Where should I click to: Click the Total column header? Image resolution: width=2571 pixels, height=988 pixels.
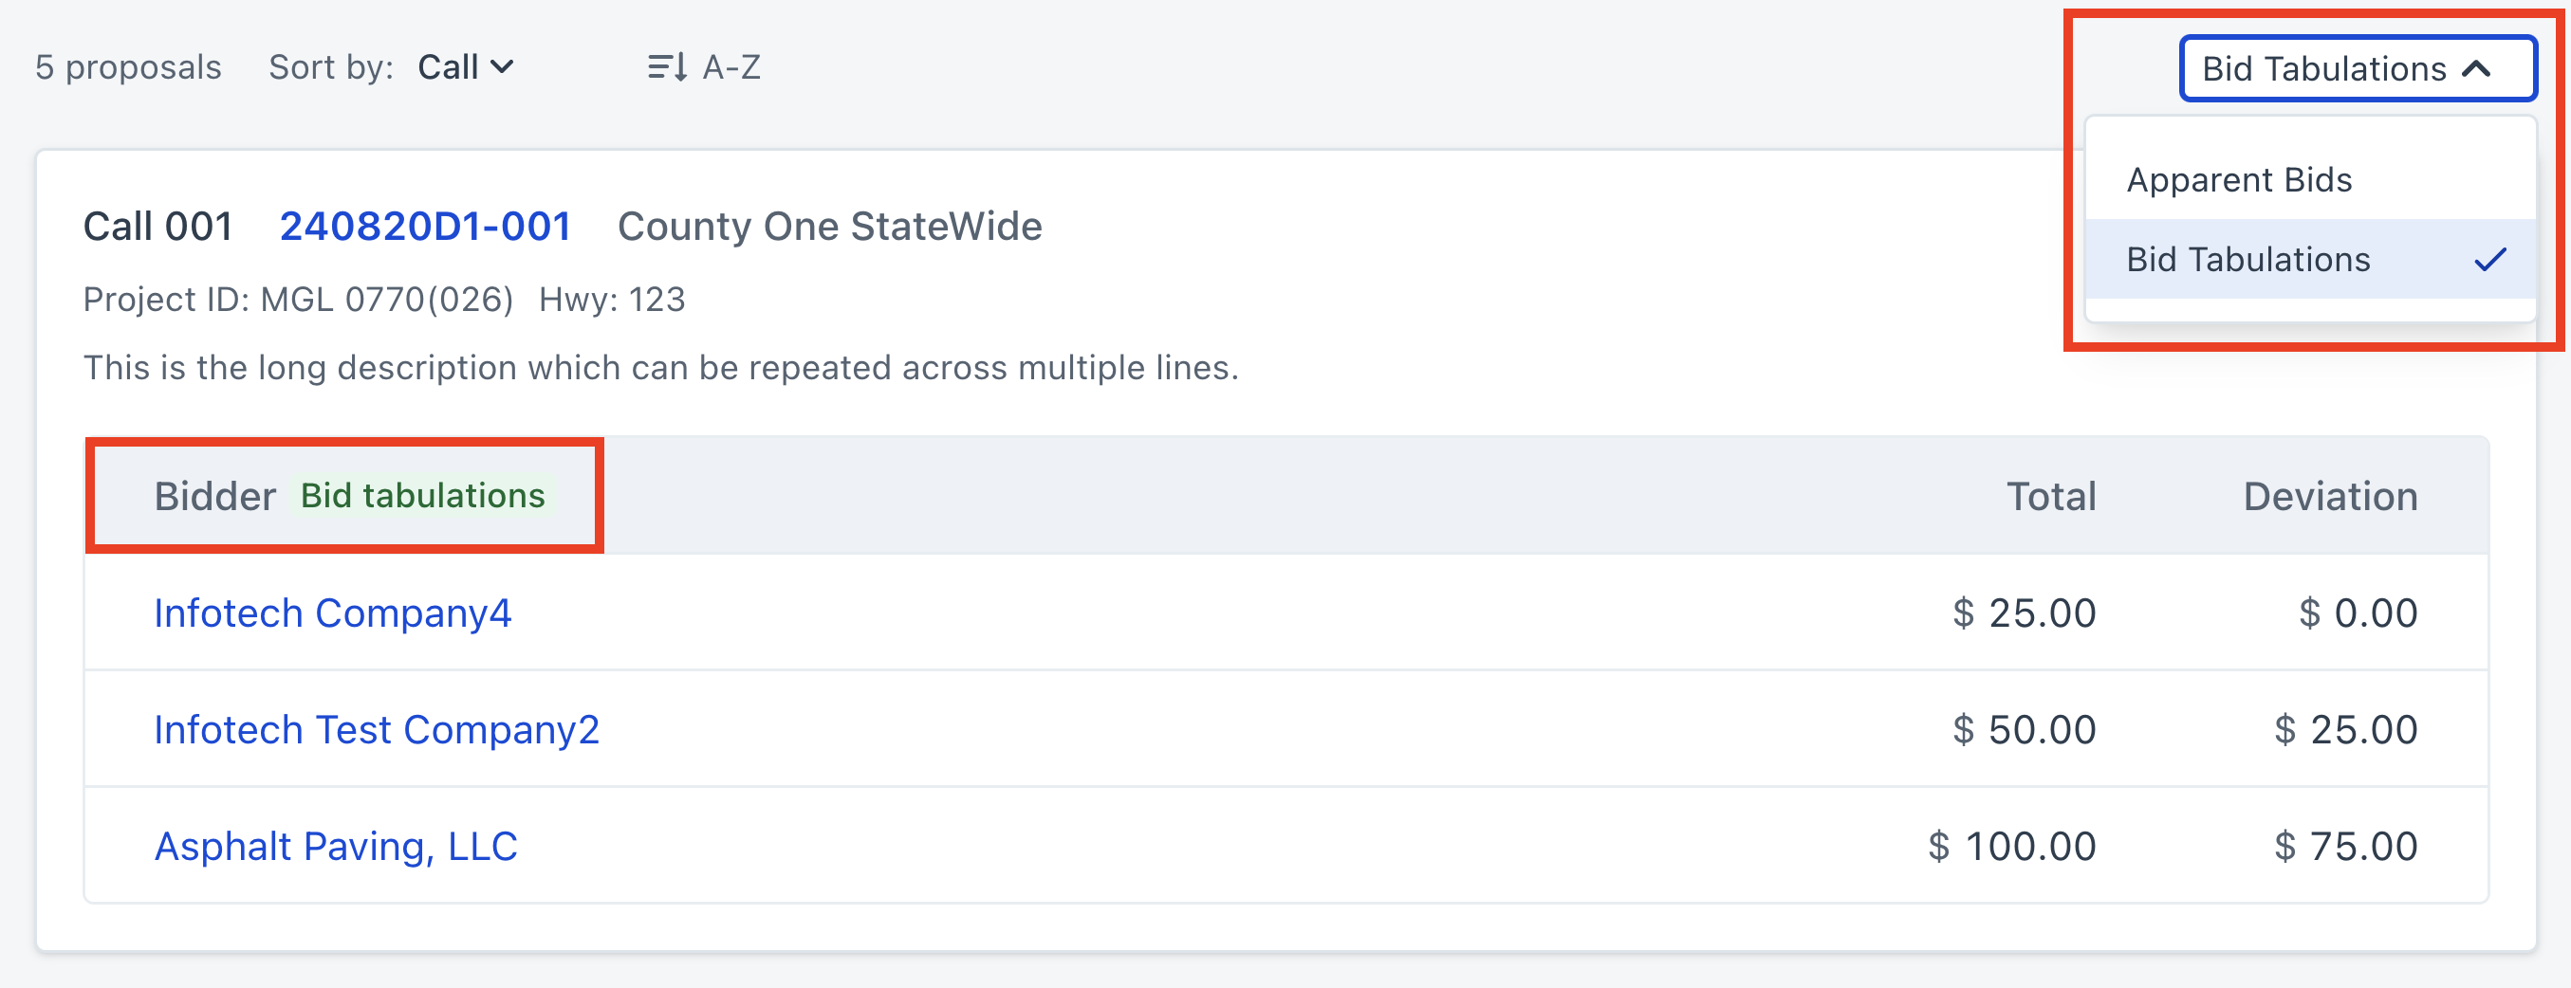pyautogui.click(x=2051, y=496)
